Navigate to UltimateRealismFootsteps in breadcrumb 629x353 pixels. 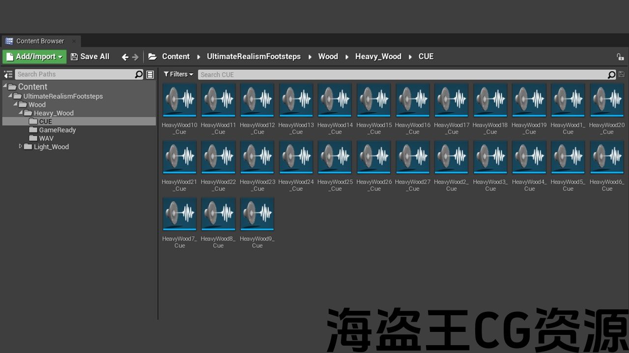pos(254,57)
